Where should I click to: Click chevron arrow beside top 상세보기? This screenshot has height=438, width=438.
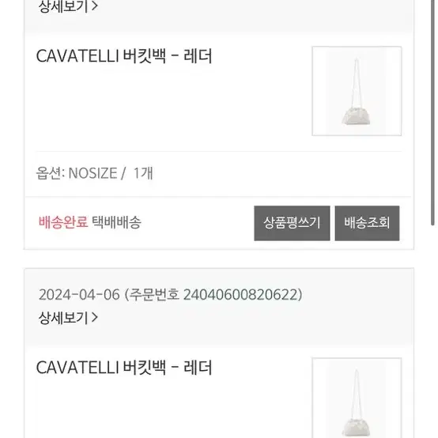95,6
